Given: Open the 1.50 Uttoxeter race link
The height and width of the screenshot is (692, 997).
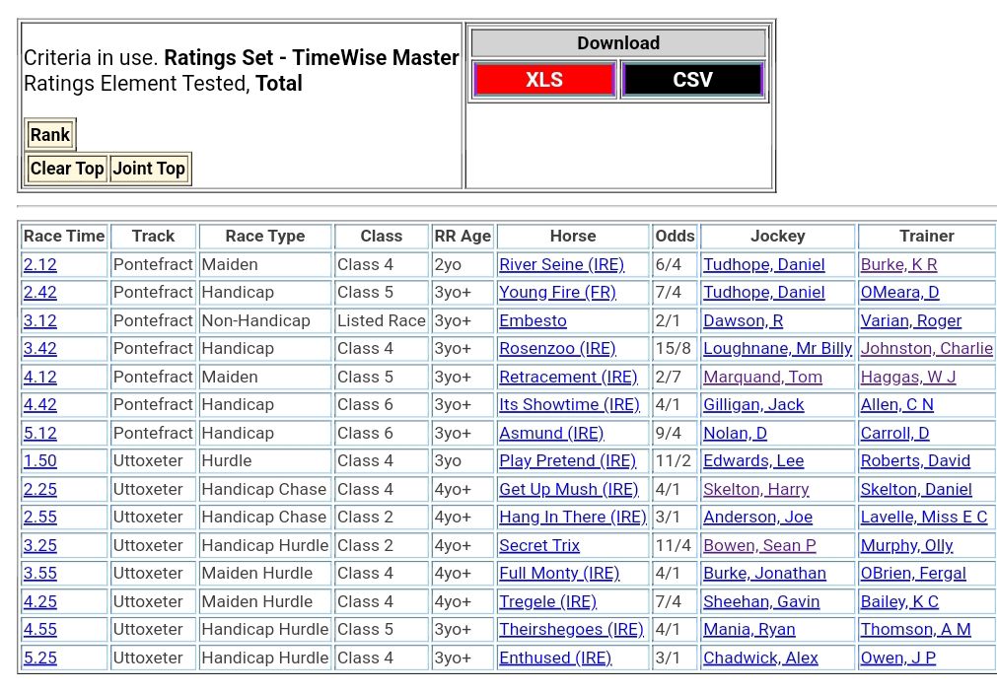Looking at the screenshot, I should [x=40, y=461].
